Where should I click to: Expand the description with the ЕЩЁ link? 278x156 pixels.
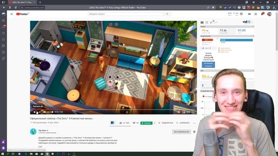tap(40, 146)
